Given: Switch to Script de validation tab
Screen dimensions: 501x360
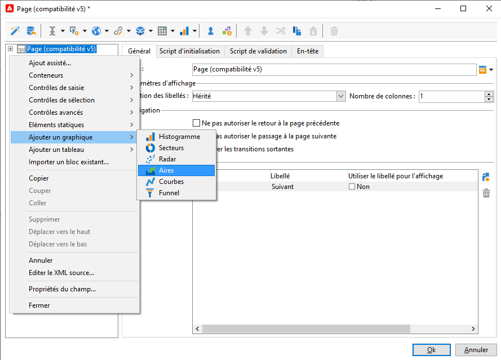Looking at the screenshot, I should click(258, 51).
